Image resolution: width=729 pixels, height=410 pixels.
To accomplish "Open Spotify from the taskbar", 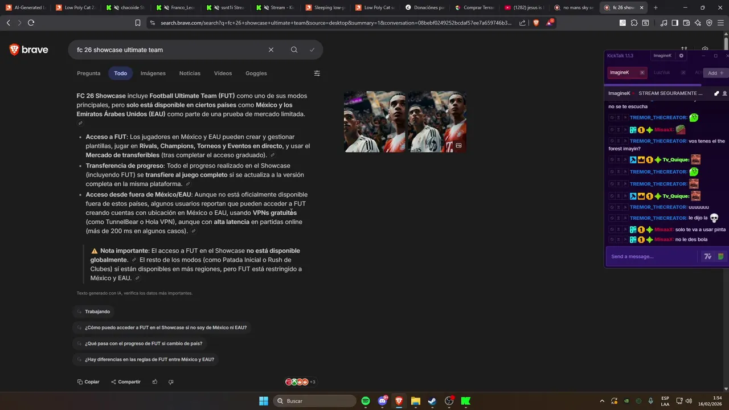I will (x=366, y=401).
